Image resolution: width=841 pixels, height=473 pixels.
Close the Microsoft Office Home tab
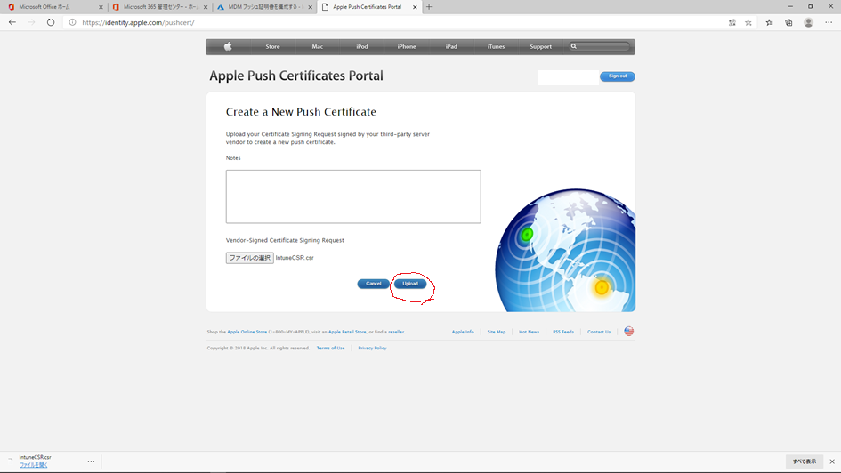pos(101,7)
